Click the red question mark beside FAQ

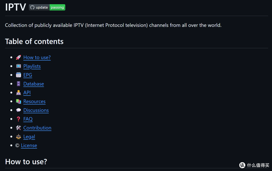click(x=18, y=119)
